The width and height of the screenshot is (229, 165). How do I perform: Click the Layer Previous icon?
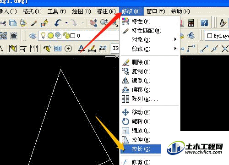(x=191, y=36)
